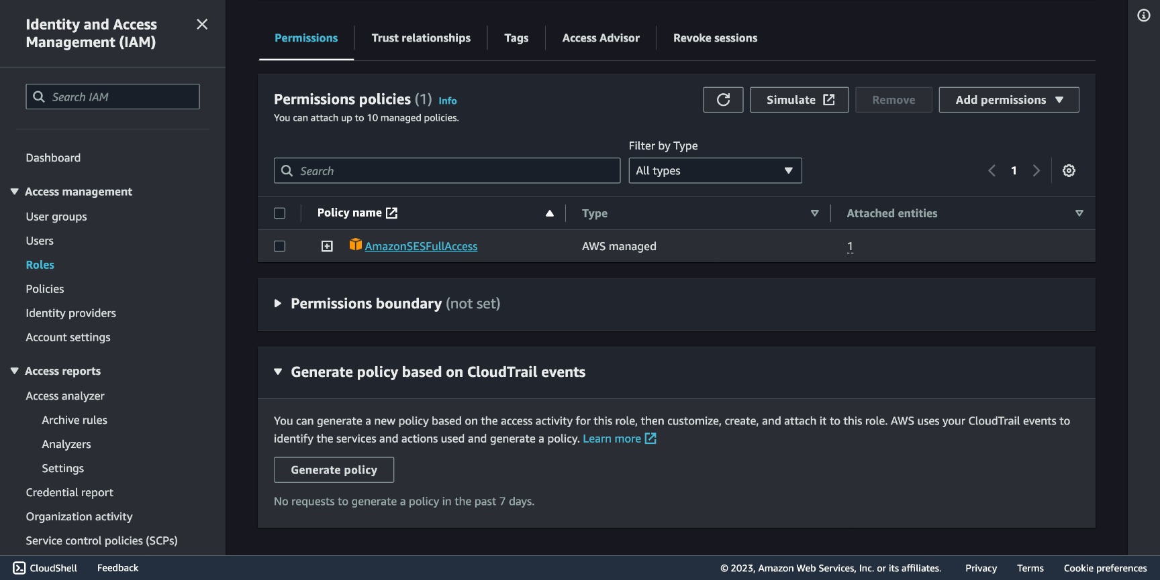Open Cookie preferences in footer

(x=1105, y=568)
